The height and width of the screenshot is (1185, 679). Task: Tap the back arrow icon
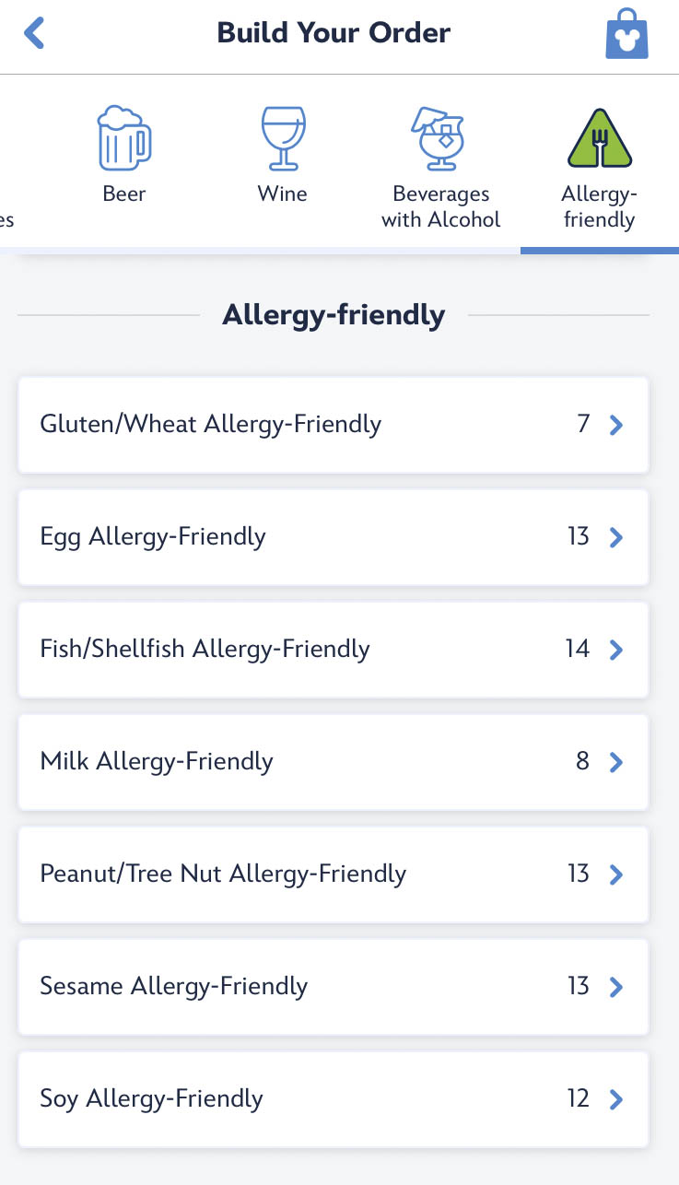[x=34, y=34]
